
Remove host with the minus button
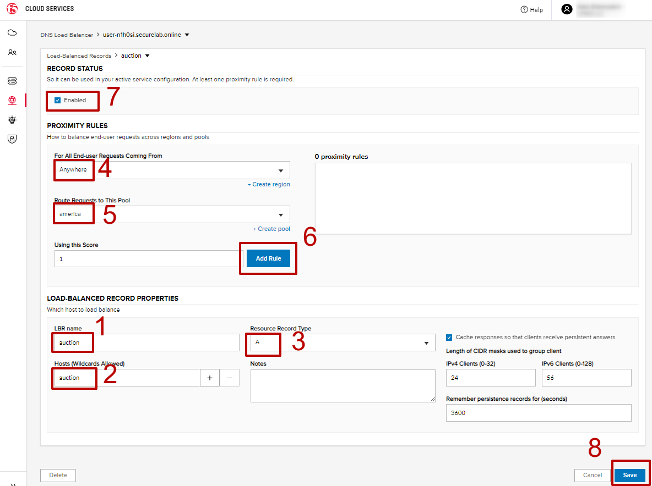pos(230,378)
